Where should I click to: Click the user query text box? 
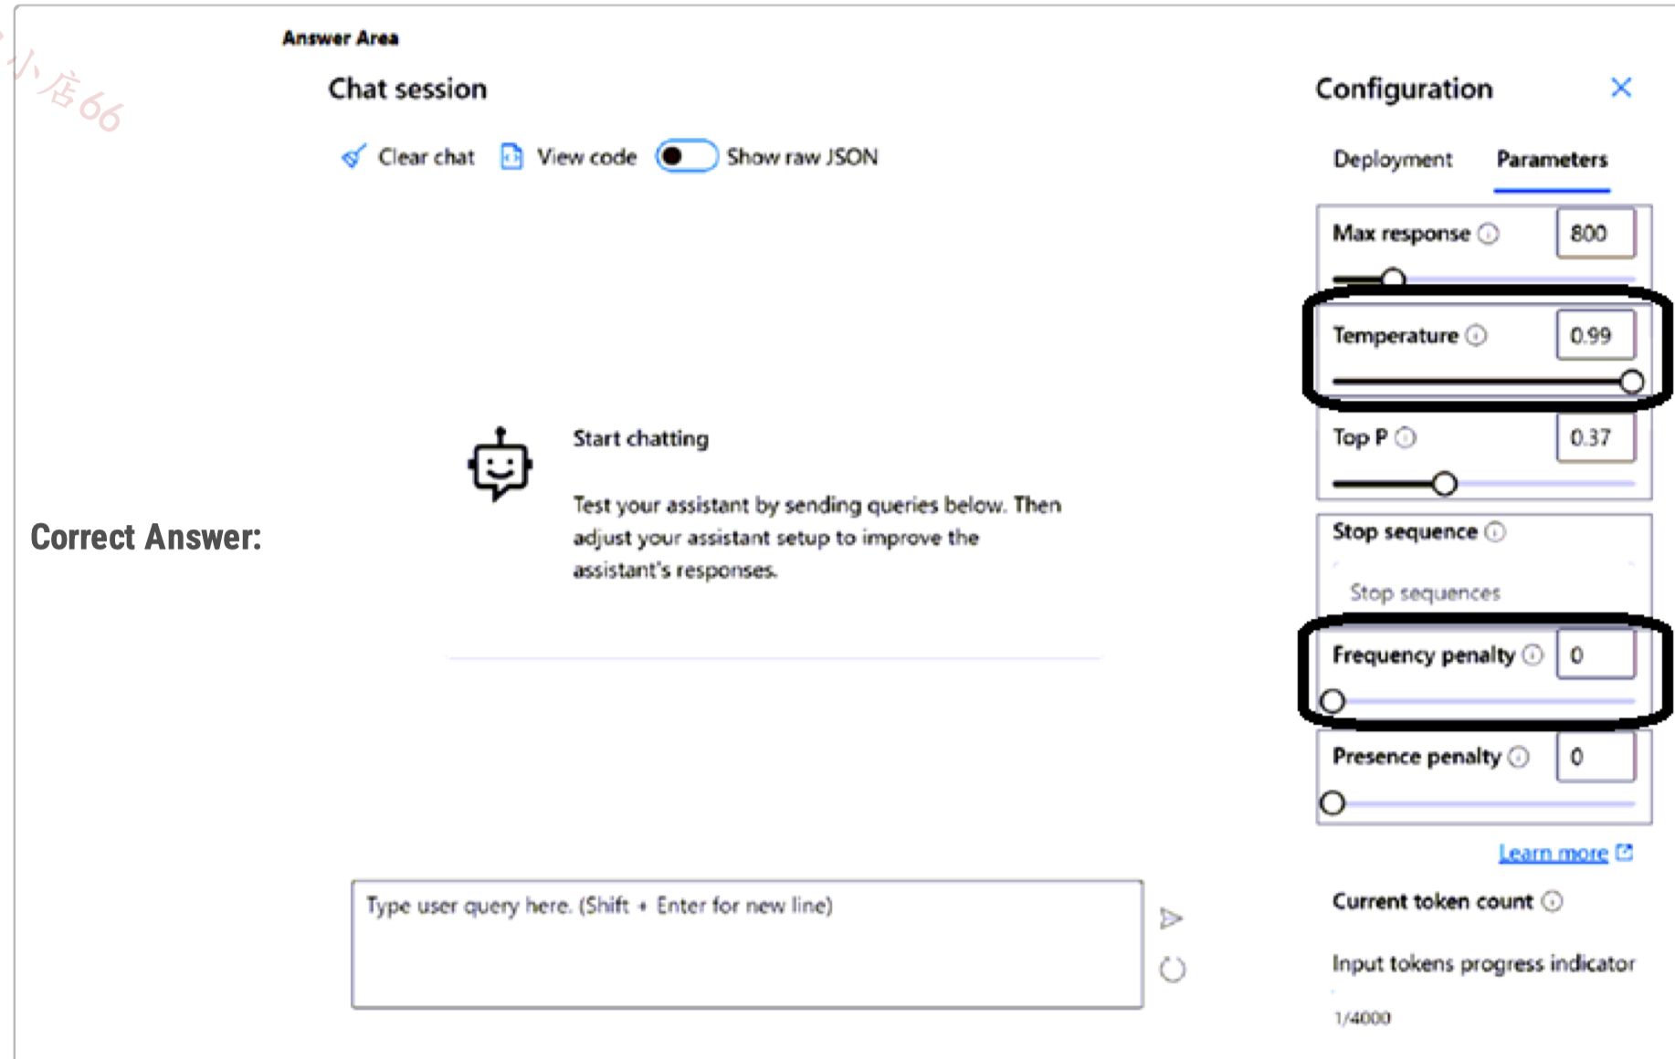pos(747,945)
